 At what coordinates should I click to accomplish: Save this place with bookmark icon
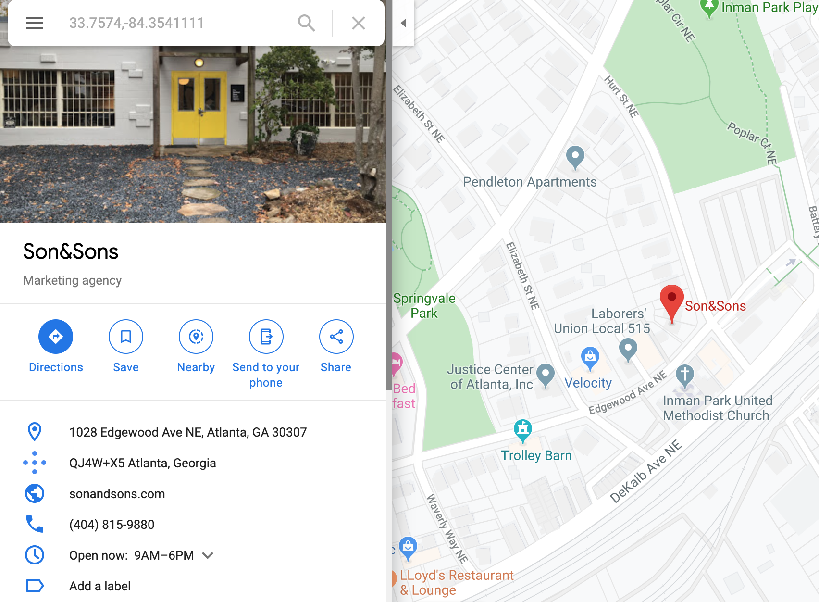tap(126, 337)
